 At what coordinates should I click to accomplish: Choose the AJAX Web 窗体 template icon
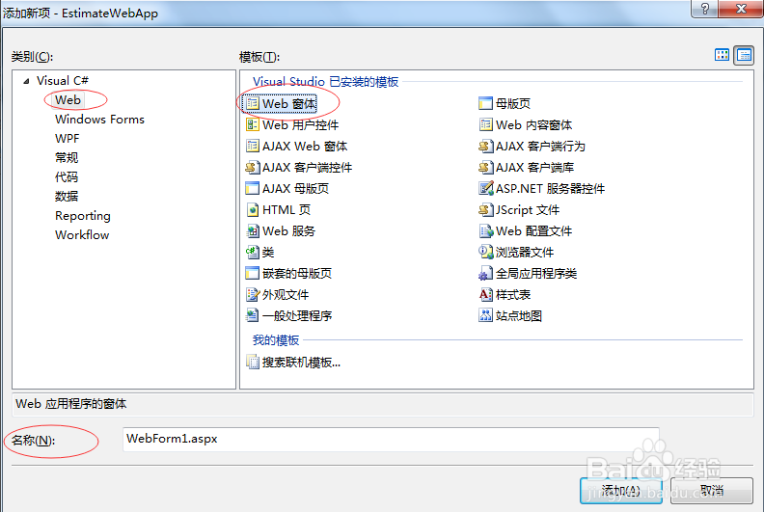pos(253,147)
